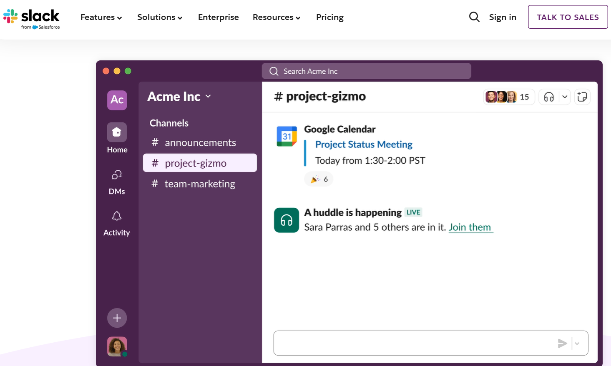Open the Enterprise menu item
Screen dimensions: 611x366
(219, 17)
